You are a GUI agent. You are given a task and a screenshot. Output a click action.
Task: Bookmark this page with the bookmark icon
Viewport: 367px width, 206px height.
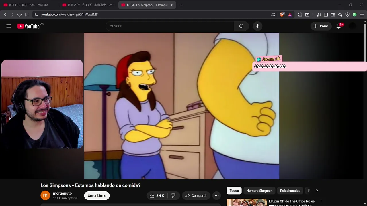(27, 14)
